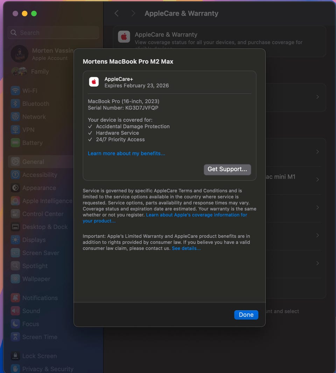
Task: Open Accessibility settings icon
Action: pos(15,175)
